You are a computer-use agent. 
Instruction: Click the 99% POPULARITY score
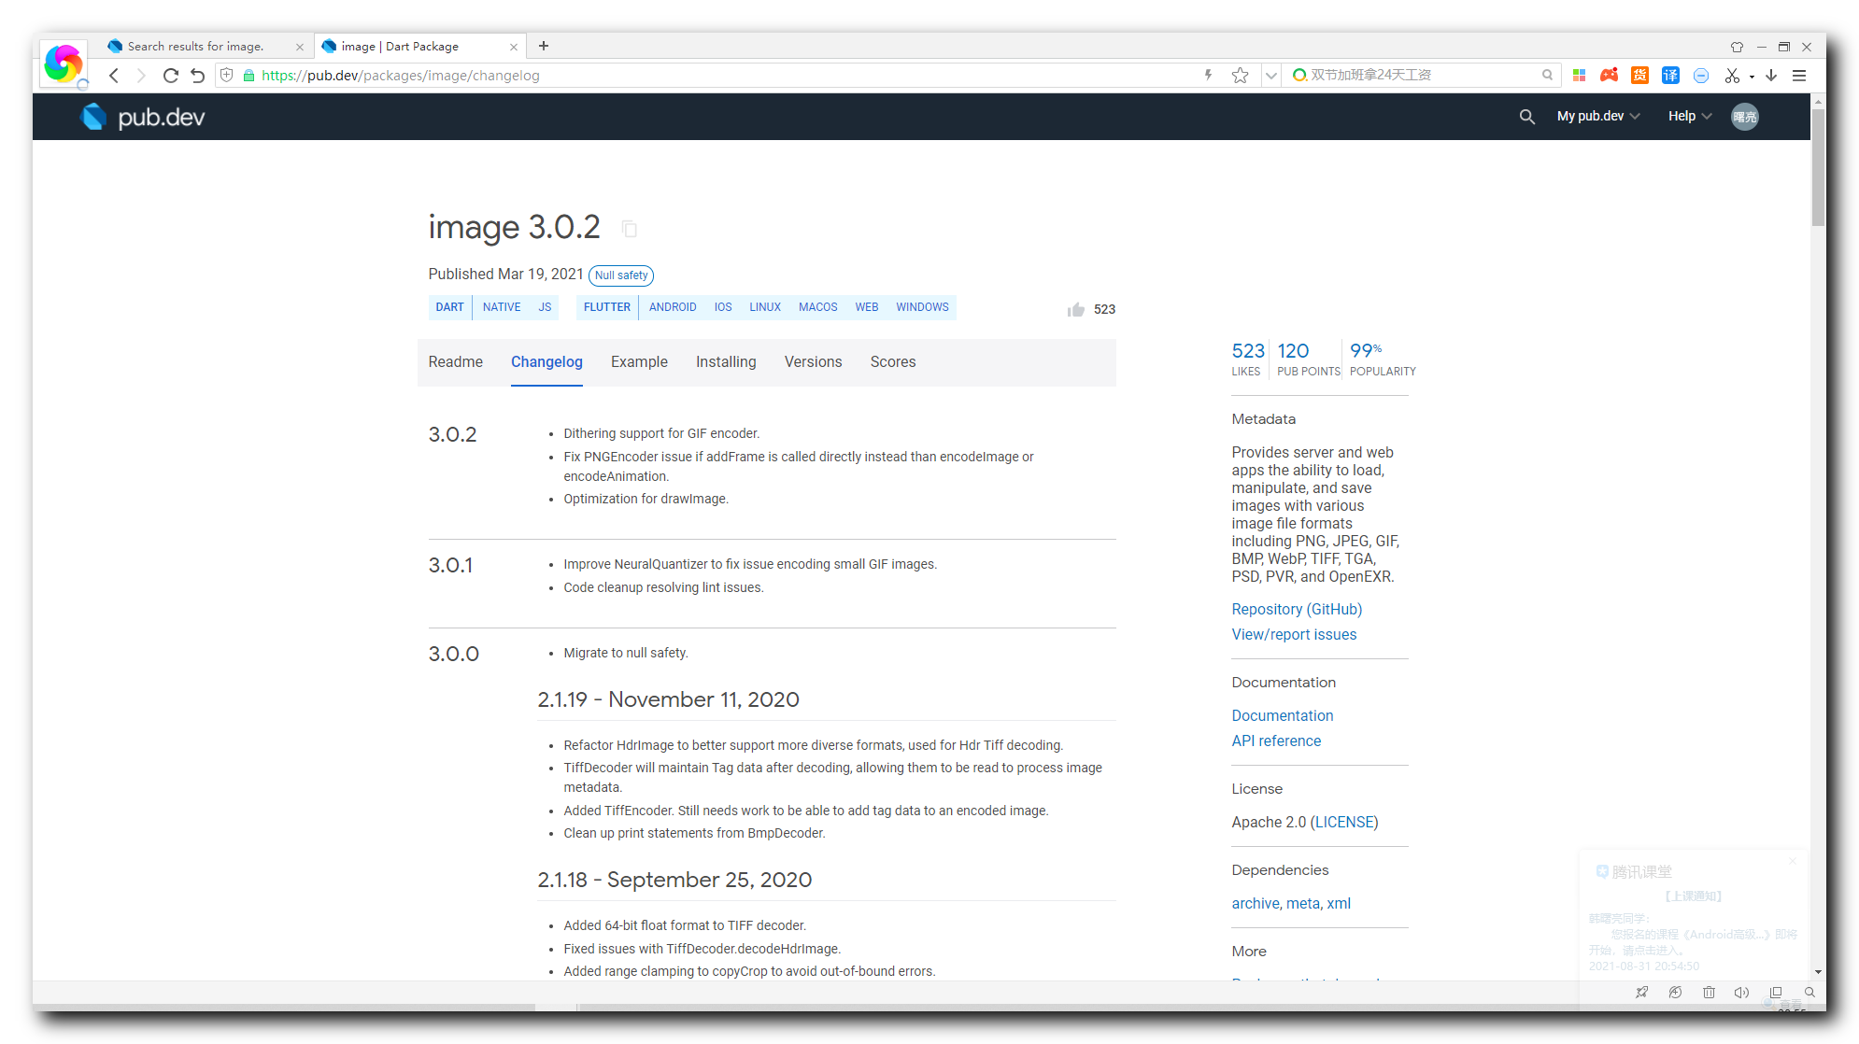tap(1383, 360)
